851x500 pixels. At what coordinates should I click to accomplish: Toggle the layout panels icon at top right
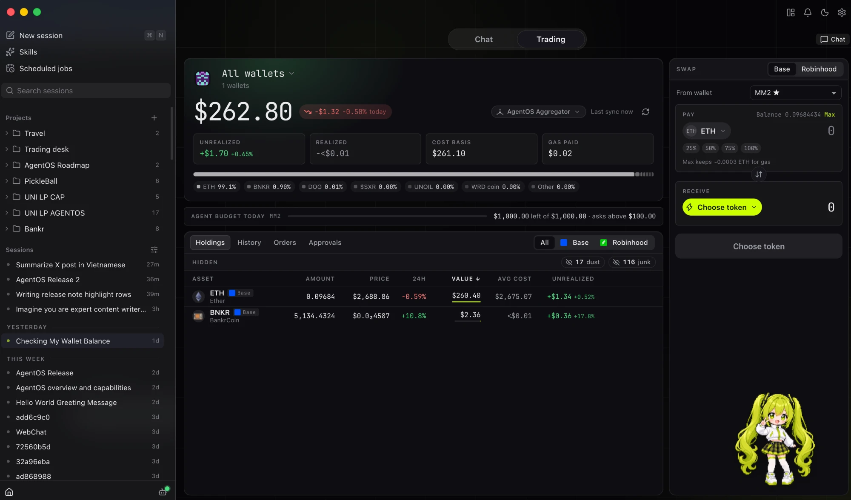click(791, 12)
